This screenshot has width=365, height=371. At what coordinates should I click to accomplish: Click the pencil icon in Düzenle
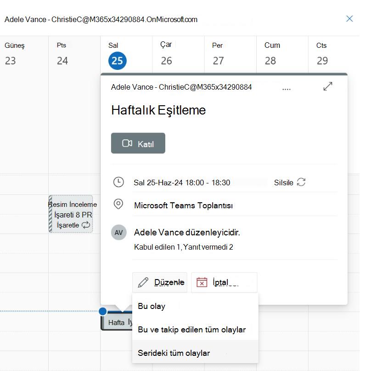click(x=143, y=282)
